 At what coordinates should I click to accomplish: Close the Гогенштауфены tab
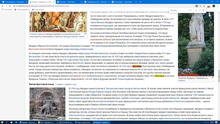(x=26, y=2)
